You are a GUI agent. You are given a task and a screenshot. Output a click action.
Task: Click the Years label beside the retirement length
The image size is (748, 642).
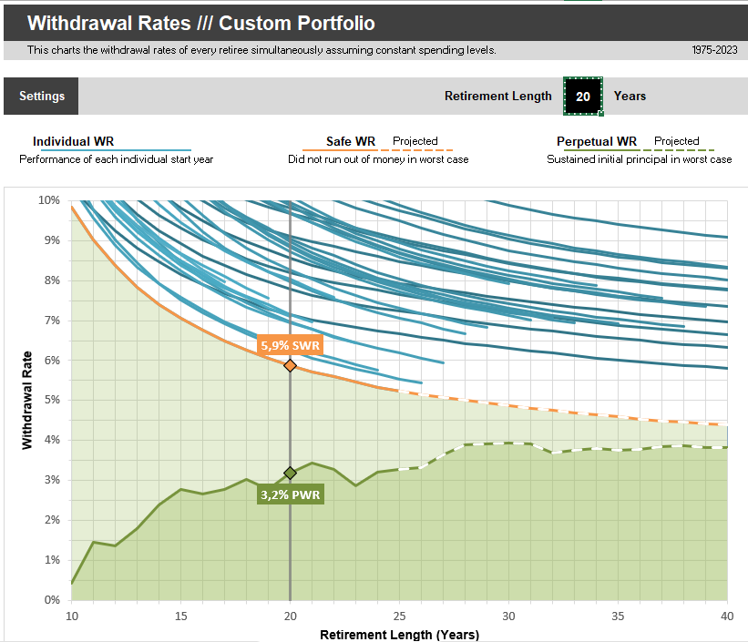tap(630, 96)
